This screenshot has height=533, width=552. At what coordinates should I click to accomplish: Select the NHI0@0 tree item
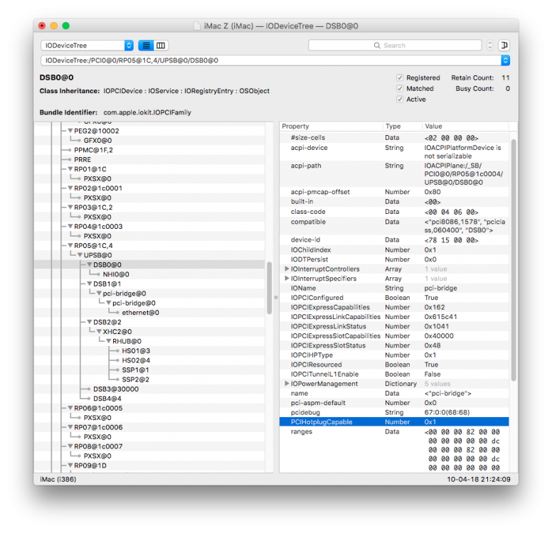point(116,274)
